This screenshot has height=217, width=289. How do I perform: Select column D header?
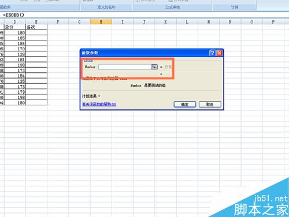pos(15,22)
